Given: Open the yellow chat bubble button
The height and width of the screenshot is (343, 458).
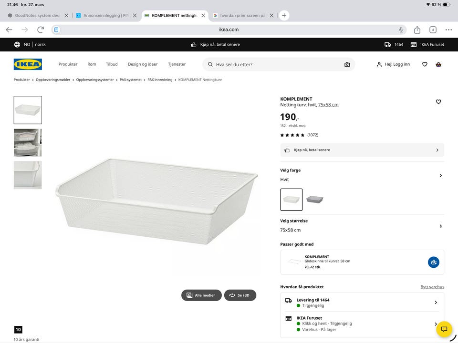Looking at the screenshot, I should [x=444, y=329].
